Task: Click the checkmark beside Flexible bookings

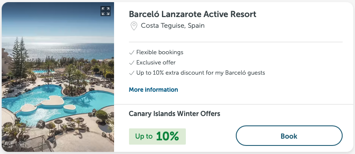Action: tap(132, 52)
